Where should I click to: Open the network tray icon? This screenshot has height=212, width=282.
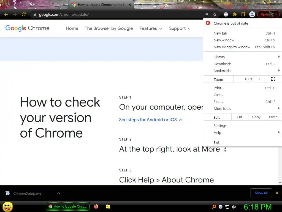tap(227, 207)
